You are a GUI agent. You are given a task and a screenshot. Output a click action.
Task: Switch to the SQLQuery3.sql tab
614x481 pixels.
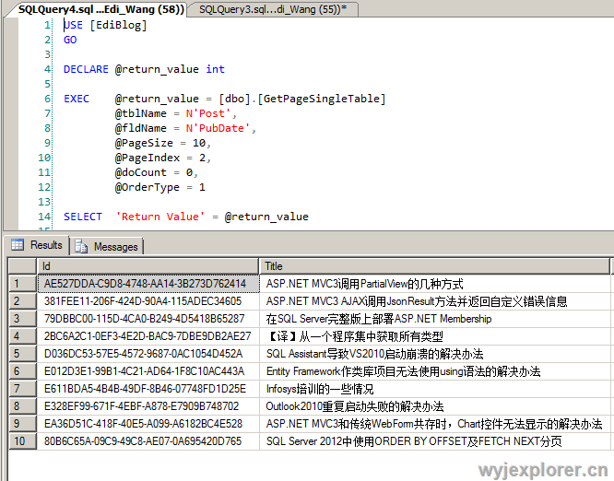(273, 9)
